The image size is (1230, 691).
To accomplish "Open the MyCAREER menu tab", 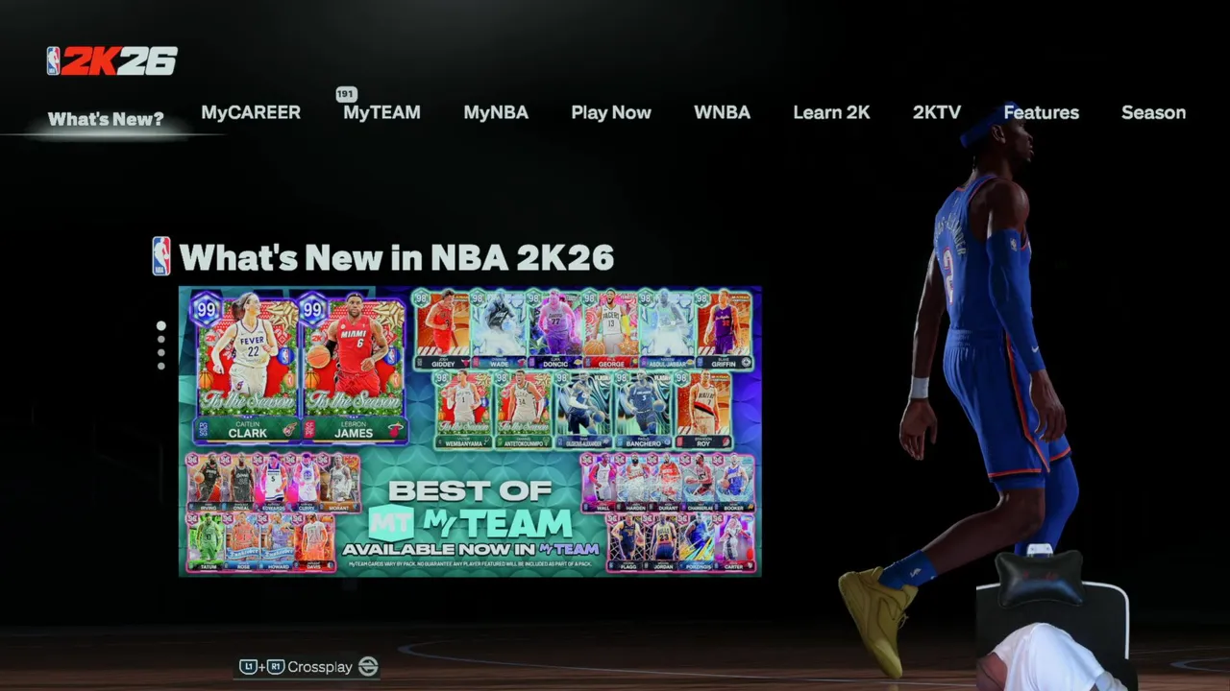I will tap(251, 112).
